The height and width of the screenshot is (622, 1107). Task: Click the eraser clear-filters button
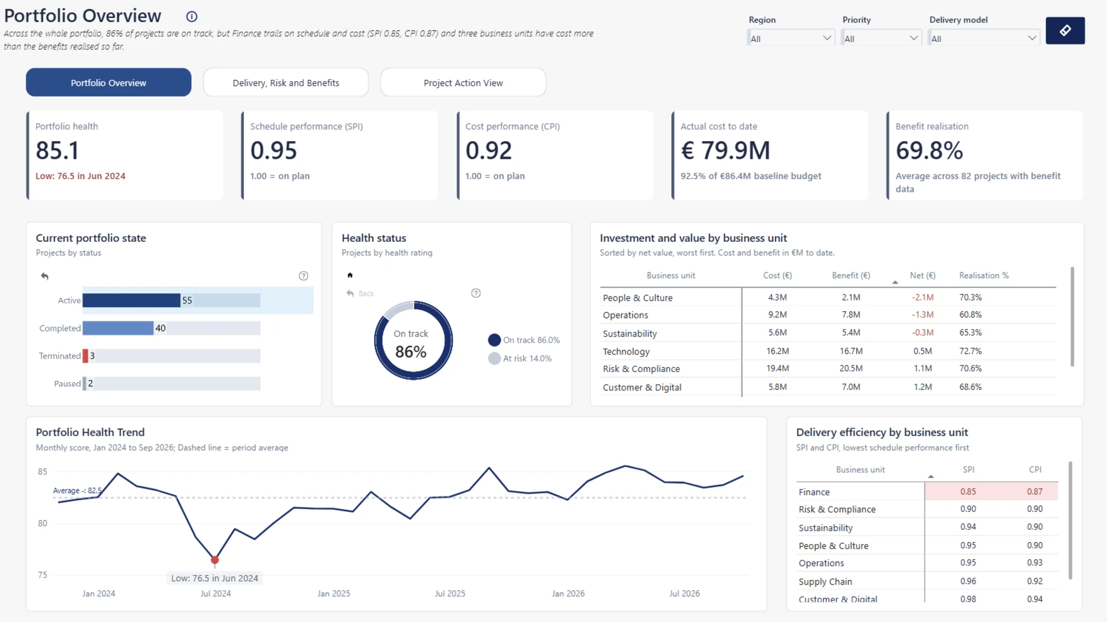1065,31
